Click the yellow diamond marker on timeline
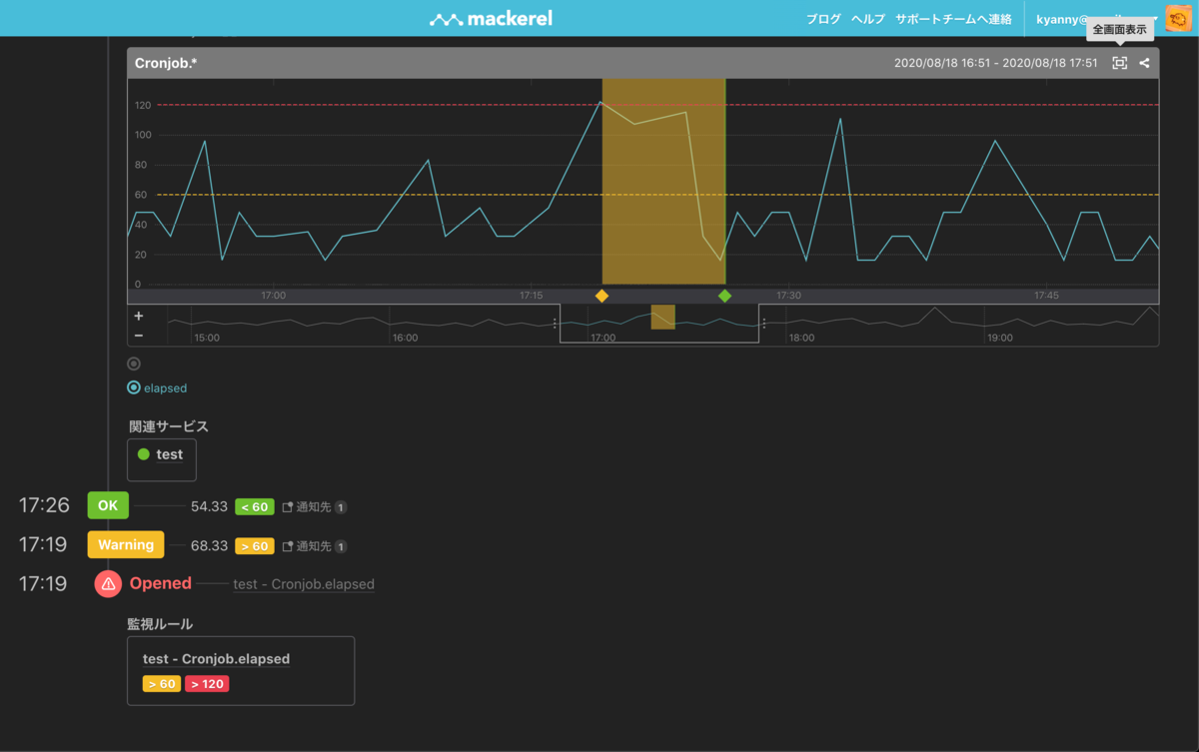Image resolution: width=1199 pixels, height=752 pixels. pyautogui.click(x=601, y=296)
